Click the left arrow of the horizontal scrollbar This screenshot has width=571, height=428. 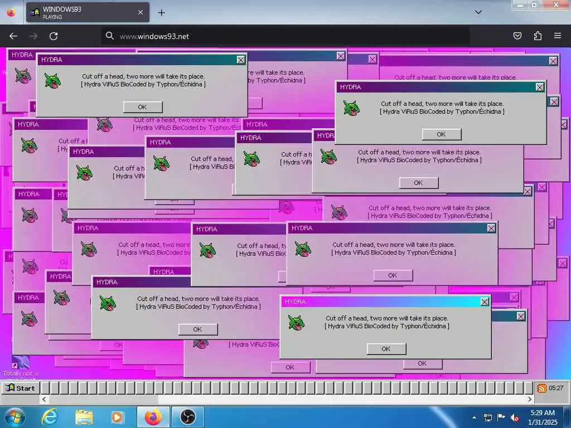(x=44, y=399)
